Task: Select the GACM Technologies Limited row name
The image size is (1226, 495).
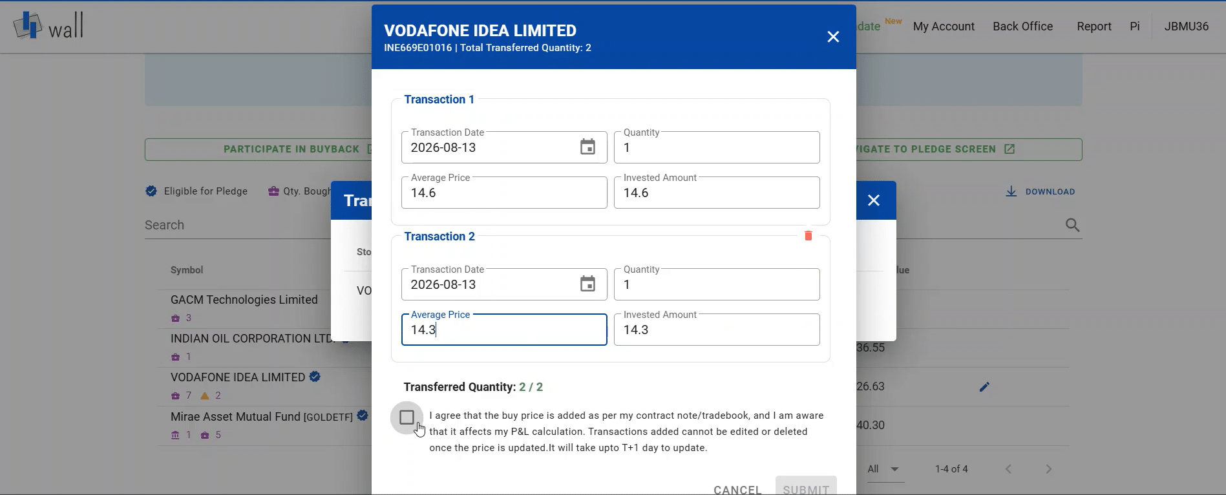Action: pos(244,300)
